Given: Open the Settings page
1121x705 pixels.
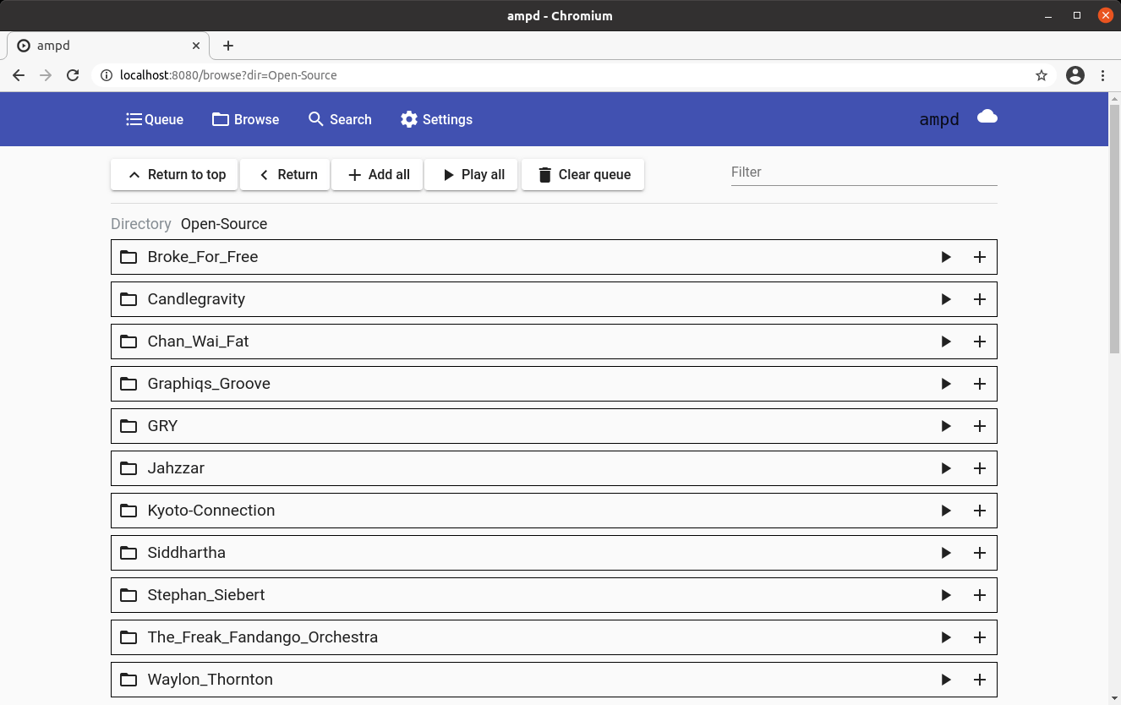Looking at the screenshot, I should (x=436, y=119).
